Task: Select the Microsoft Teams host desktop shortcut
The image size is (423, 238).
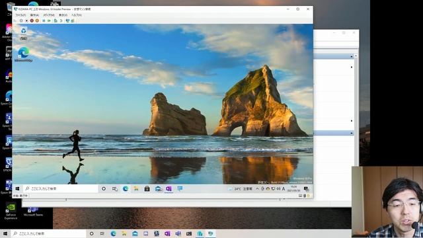Action: coord(33,212)
